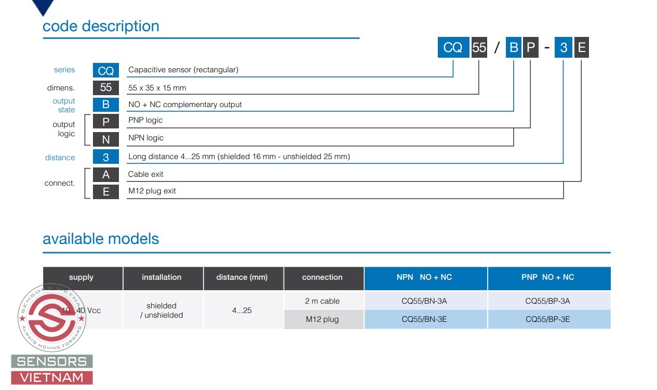657x390 pixels.
Task: Select the N box for NPN logic
Action: pyautogui.click(x=106, y=139)
